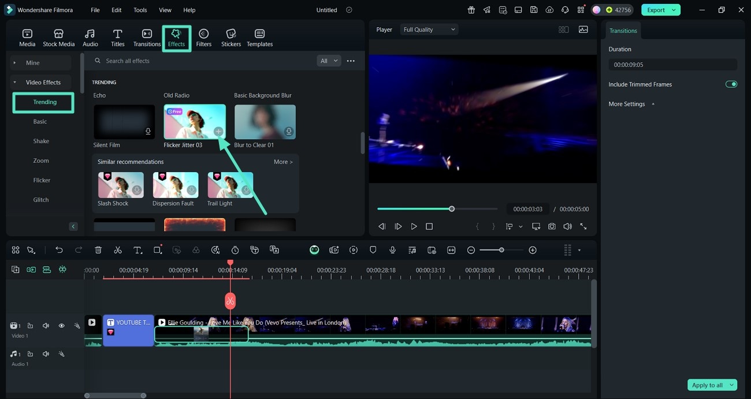Click the playhead scissors split marker
751x399 pixels.
[x=230, y=301]
